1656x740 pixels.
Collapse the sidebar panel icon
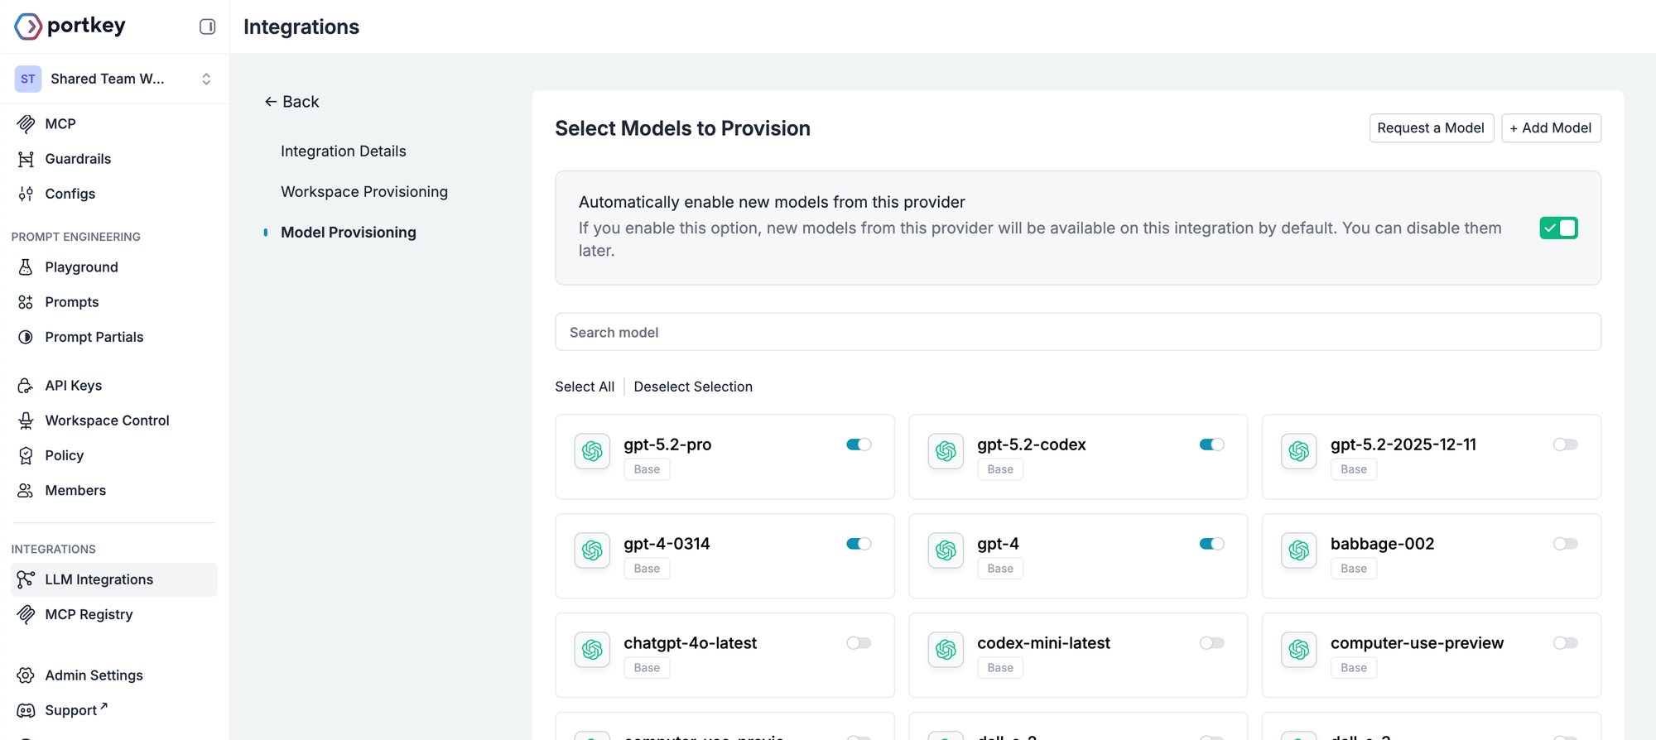coord(207,26)
